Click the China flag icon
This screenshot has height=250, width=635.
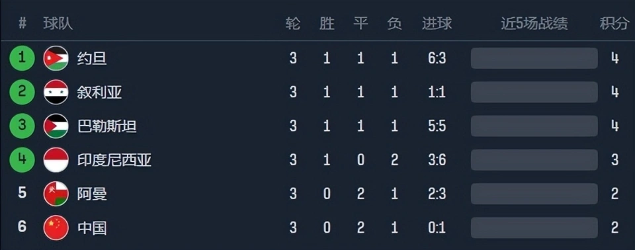pos(56,228)
